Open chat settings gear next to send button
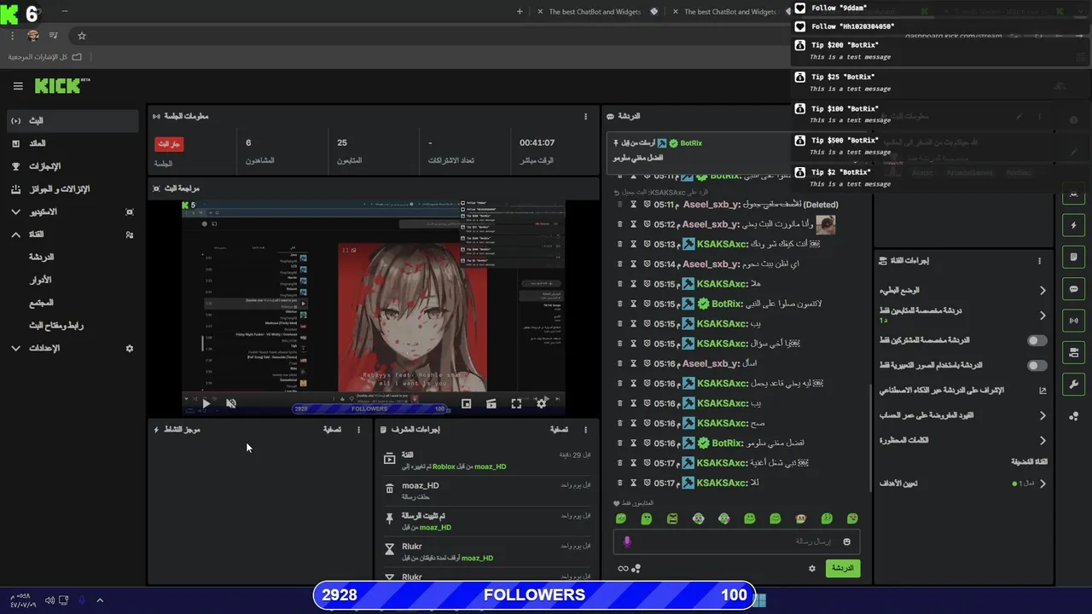This screenshot has width=1092, height=614. (812, 568)
